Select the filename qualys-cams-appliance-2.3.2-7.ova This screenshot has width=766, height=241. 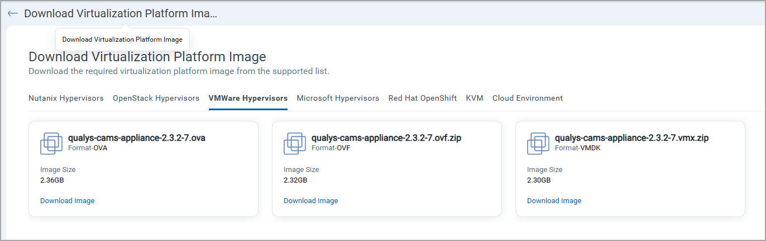[137, 138]
